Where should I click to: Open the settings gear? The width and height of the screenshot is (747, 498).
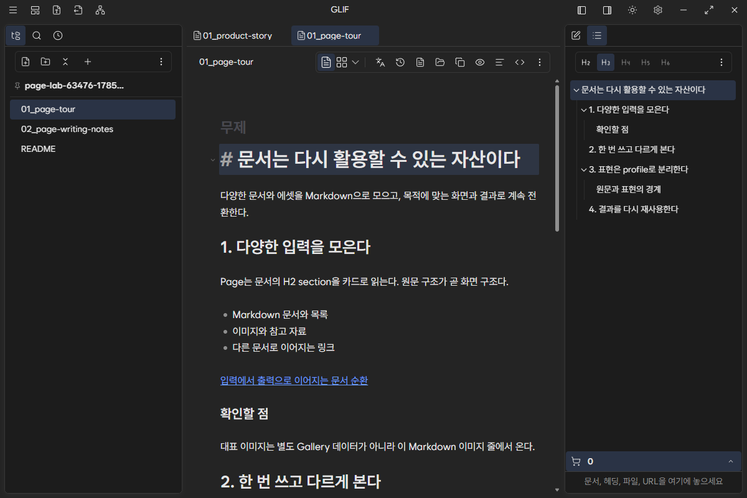tap(658, 10)
